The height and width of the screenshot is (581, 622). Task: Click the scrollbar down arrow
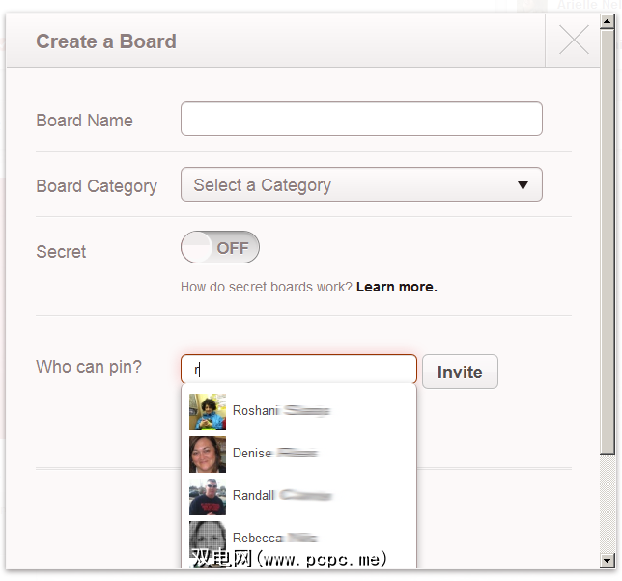click(607, 560)
